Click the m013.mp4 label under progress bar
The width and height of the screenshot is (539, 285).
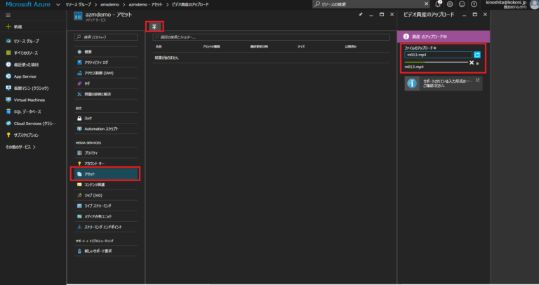point(414,67)
